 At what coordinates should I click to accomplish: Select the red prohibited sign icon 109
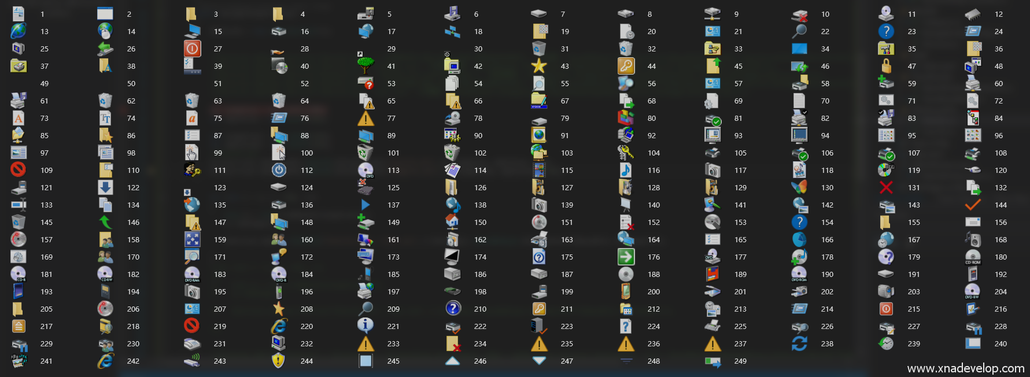pos(19,170)
